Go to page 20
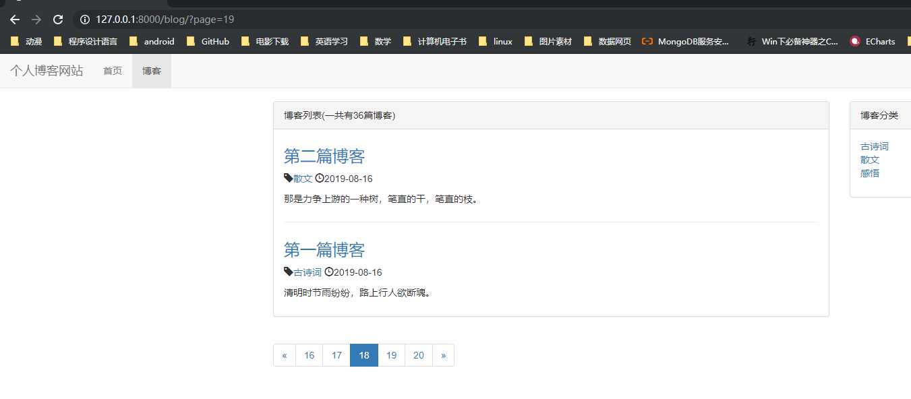Viewport: 911px width, 399px height. point(419,355)
